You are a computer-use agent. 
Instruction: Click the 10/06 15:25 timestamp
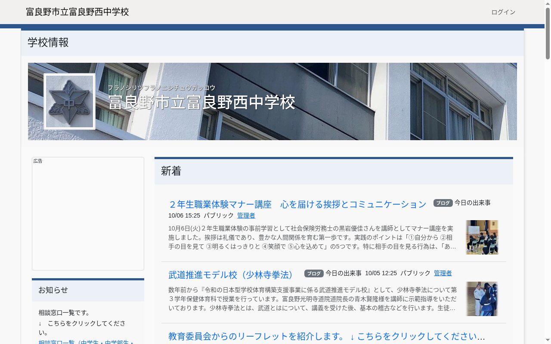184,215
